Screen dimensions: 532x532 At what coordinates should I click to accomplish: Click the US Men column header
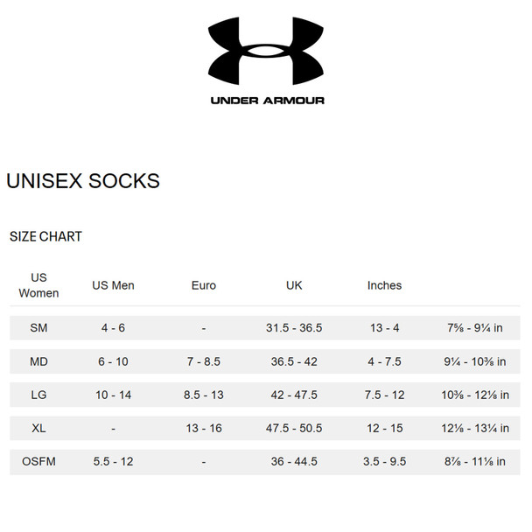(x=114, y=285)
